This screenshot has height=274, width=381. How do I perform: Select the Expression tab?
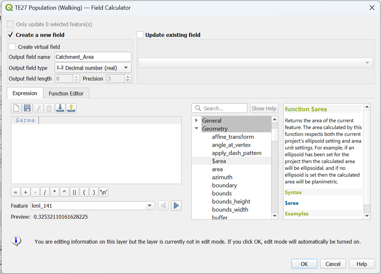25,93
